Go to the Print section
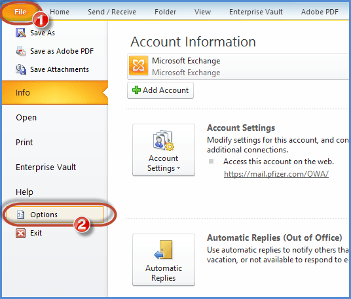 pyautogui.click(x=24, y=143)
